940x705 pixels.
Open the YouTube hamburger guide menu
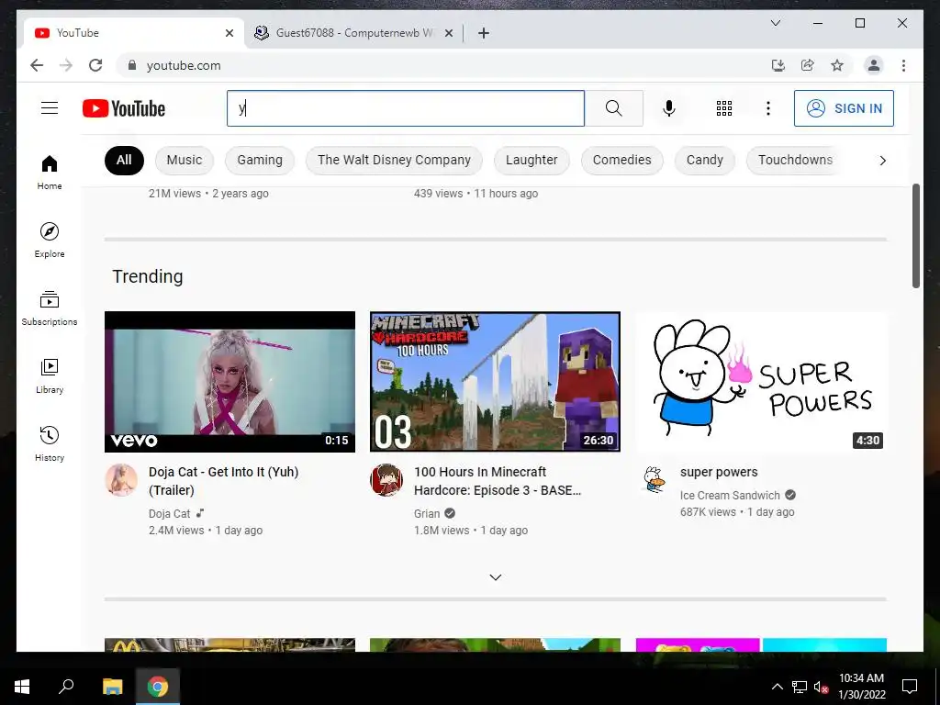(x=50, y=108)
